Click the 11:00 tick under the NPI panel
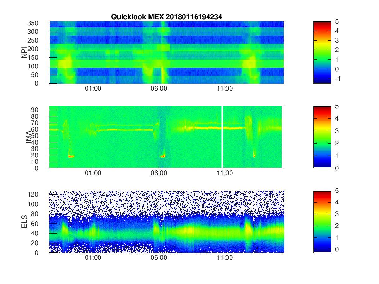 pos(225,89)
